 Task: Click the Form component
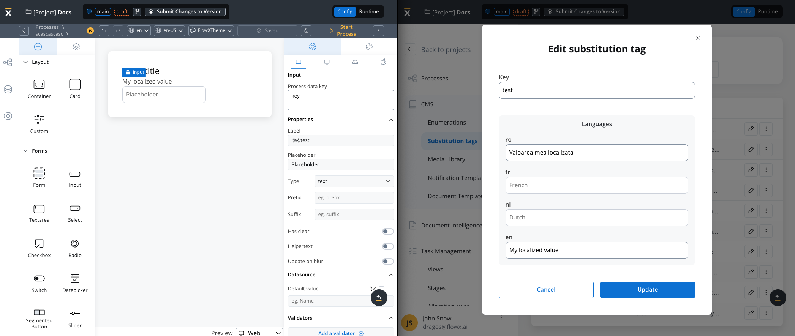coord(39,178)
